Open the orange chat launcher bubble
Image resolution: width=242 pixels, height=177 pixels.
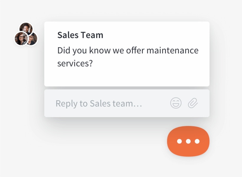(x=188, y=141)
